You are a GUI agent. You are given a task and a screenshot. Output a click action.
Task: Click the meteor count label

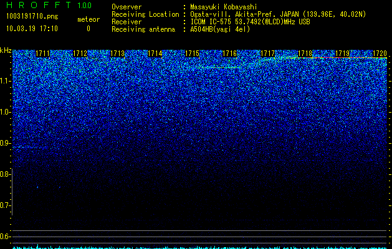point(88,19)
